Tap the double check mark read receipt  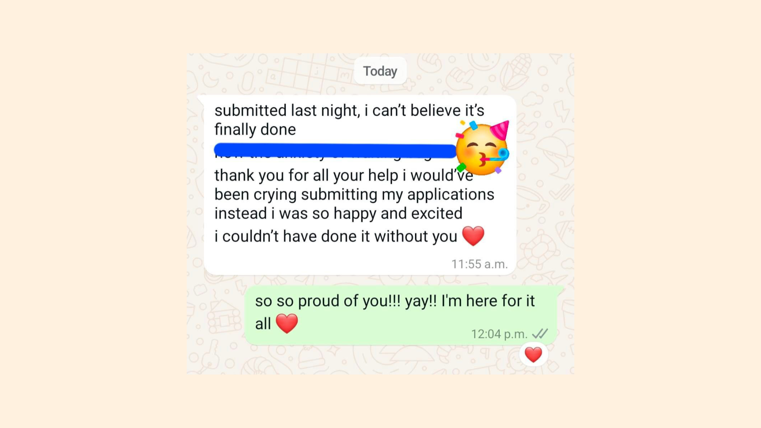point(540,334)
